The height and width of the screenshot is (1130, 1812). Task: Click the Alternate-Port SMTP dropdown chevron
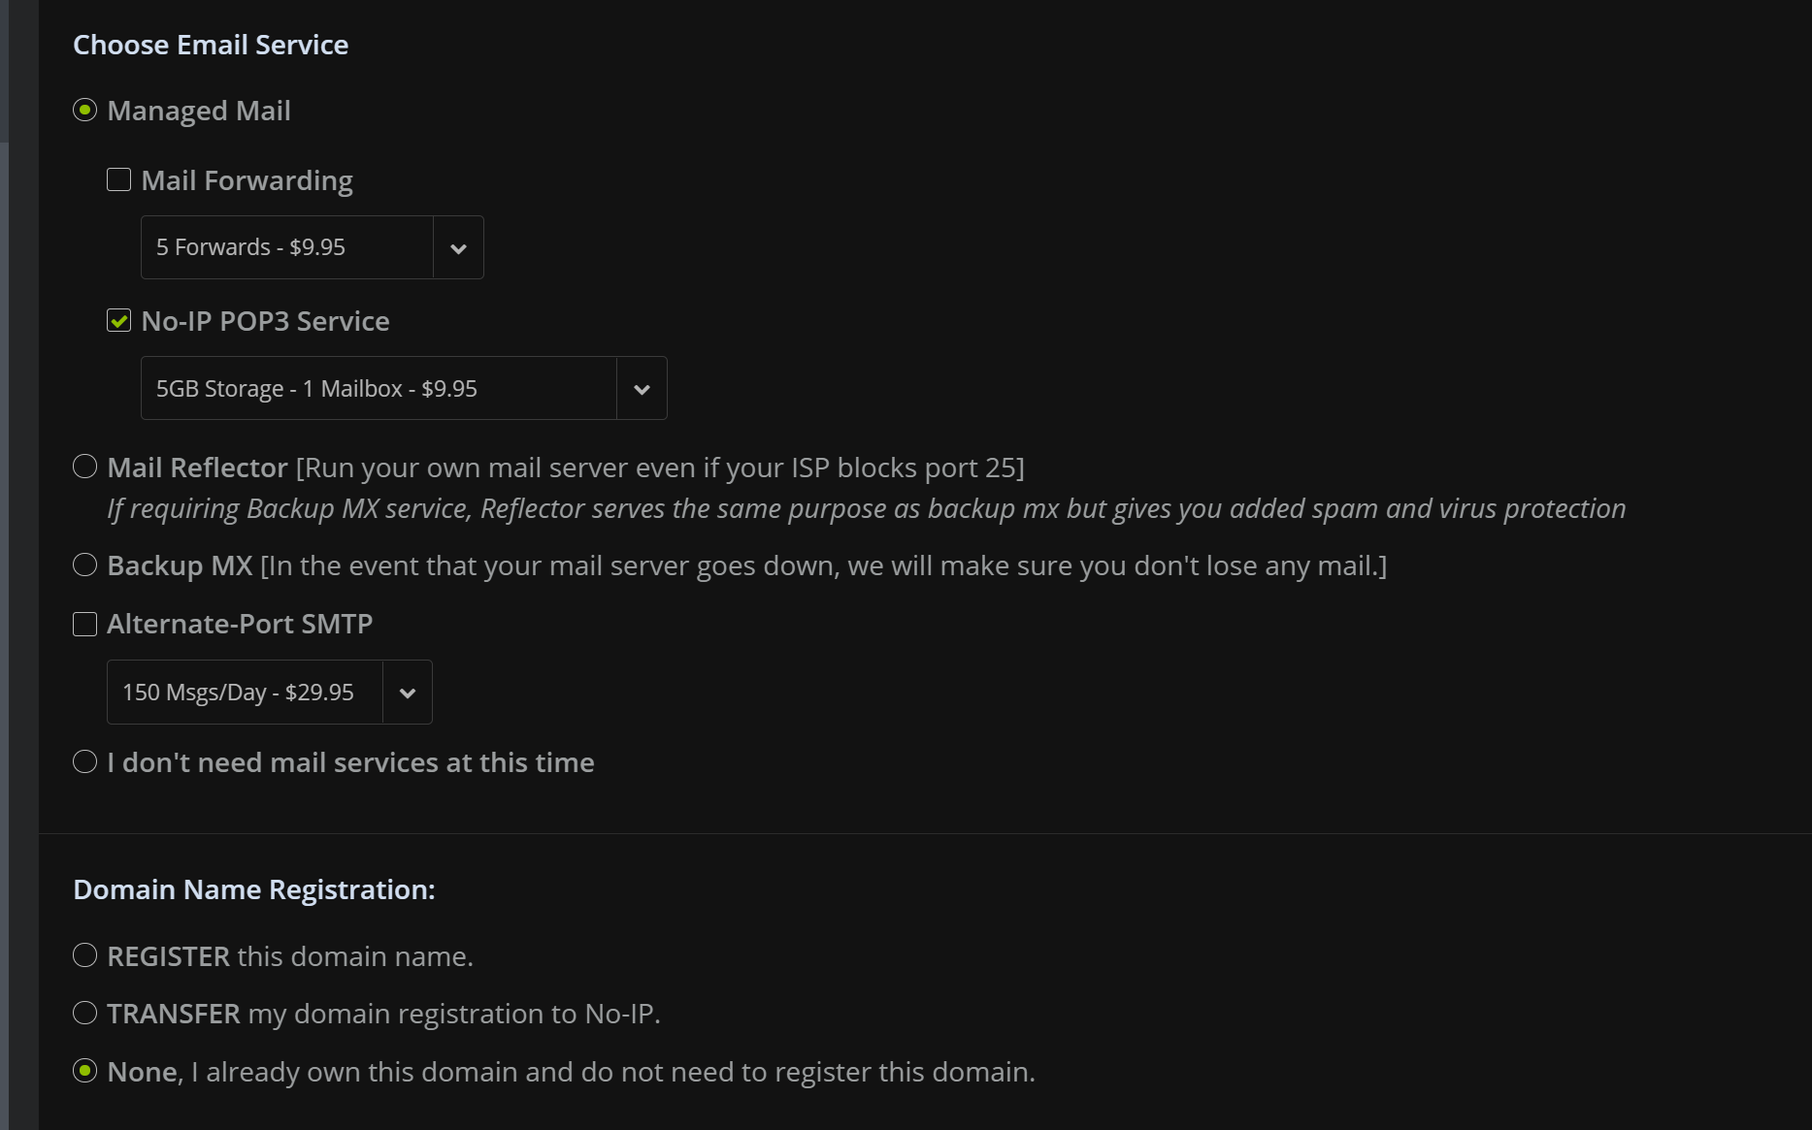coord(407,692)
